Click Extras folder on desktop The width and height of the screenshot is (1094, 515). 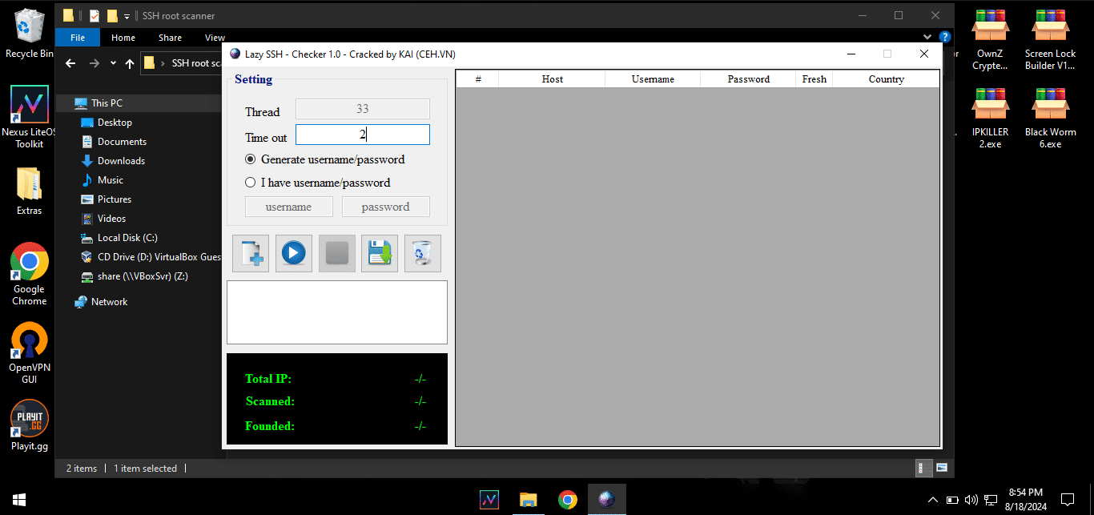[29, 192]
